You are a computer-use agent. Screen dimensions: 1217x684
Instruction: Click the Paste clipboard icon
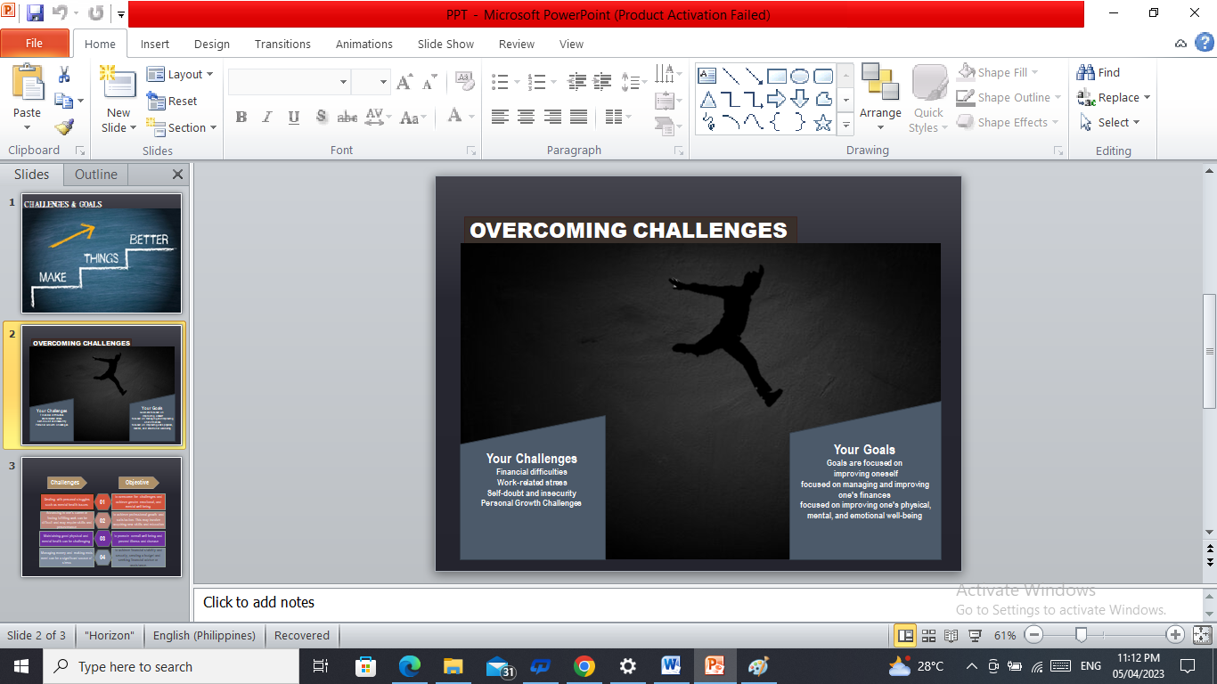tap(27, 84)
